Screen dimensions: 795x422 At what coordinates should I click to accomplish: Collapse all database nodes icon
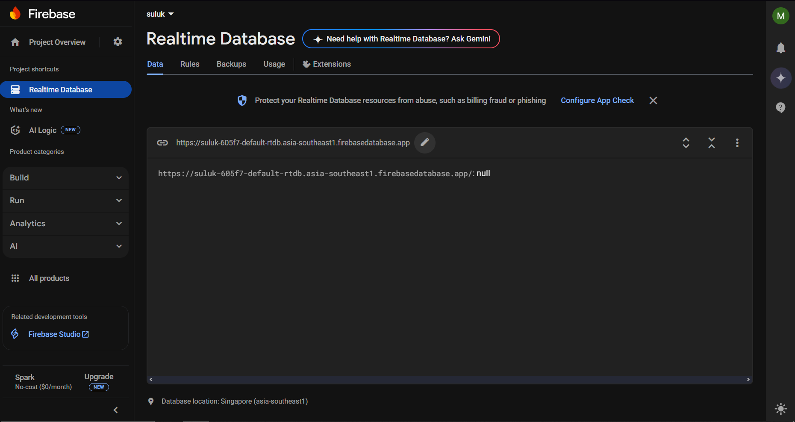[x=712, y=143]
